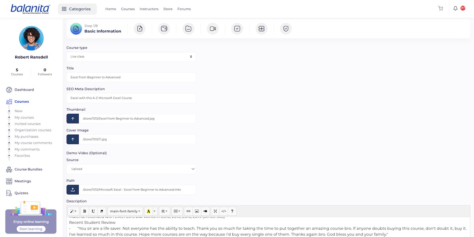This screenshot has width=474, height=237.
Task: Jump to the shield step icon
Action: click(x=286, y=28)
